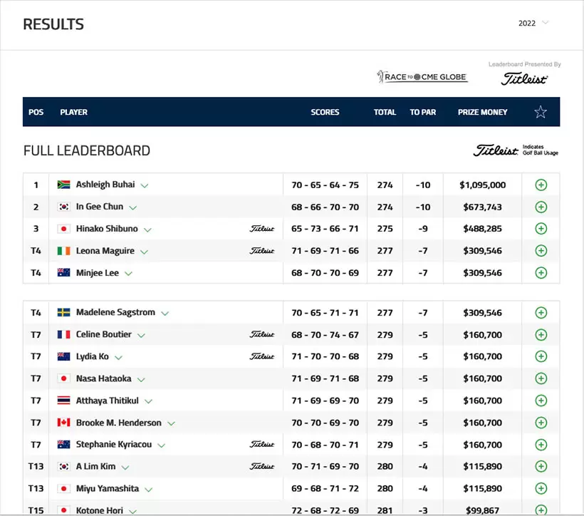
Task: Click plus icon for Madelene Sagstrom
Action: [541, 313]
